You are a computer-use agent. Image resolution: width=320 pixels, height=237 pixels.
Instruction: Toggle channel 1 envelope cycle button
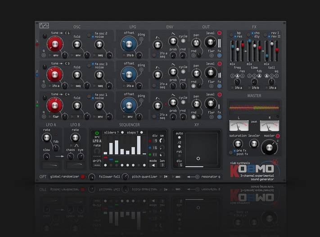[x=183, y=40]
